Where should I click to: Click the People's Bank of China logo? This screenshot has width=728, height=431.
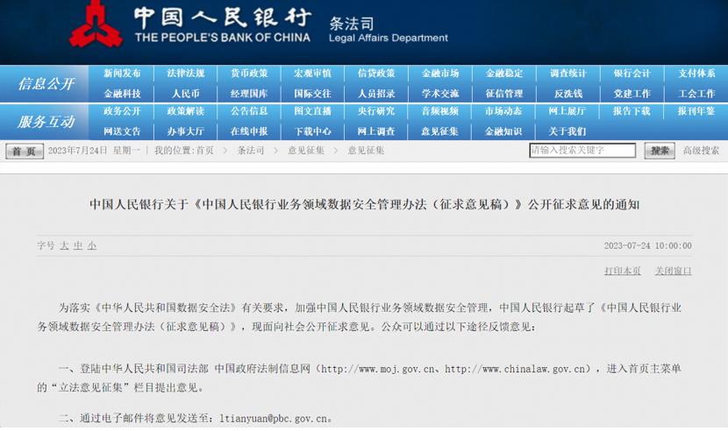click(96, 25)
